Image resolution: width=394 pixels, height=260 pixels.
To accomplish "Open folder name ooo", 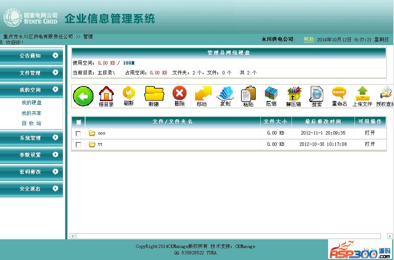I will point(102,133).
